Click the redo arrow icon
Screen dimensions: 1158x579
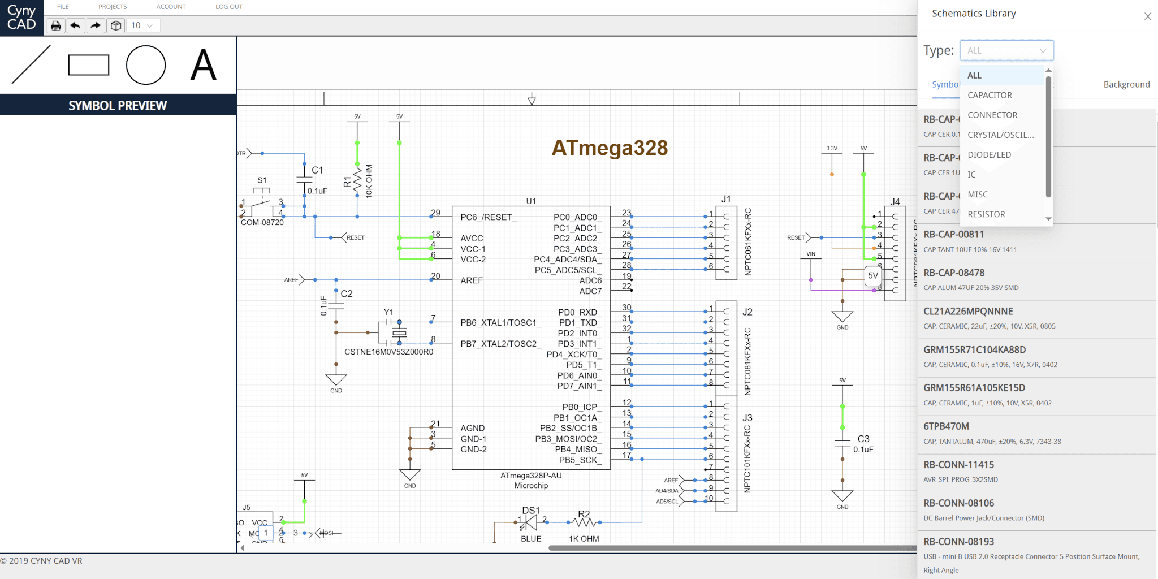click(x=96, y=25)
